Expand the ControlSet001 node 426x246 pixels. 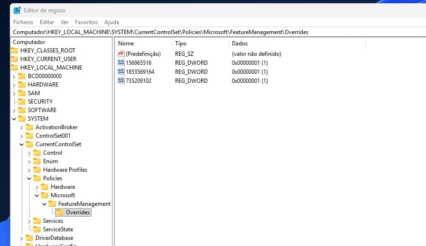pyautogui.click(x=21, y=136)
